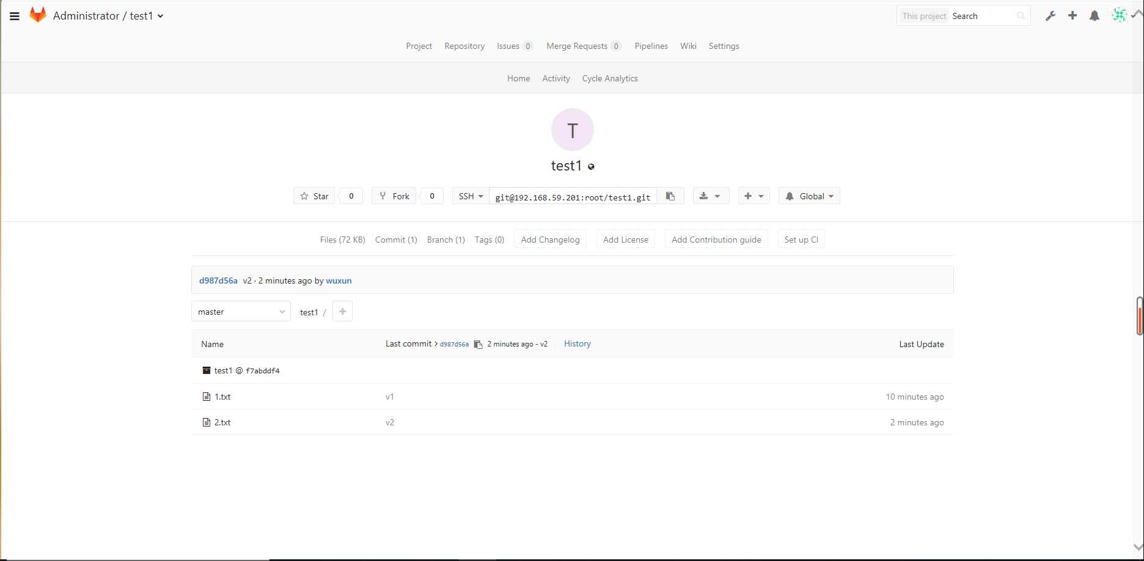The height and width of the screenshot is (561, 1144).
Task: Open the wuxun author profile link
Action: (x=339, y=280)
